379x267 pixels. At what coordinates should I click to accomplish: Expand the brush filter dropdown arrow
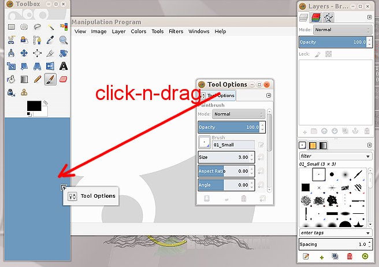pos(367,156)
